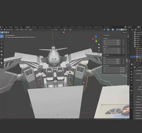Open the XYZ Euler rotation mode dropdown
The width and height of the screenshot is (142, 133).
(x=114, y=55)
